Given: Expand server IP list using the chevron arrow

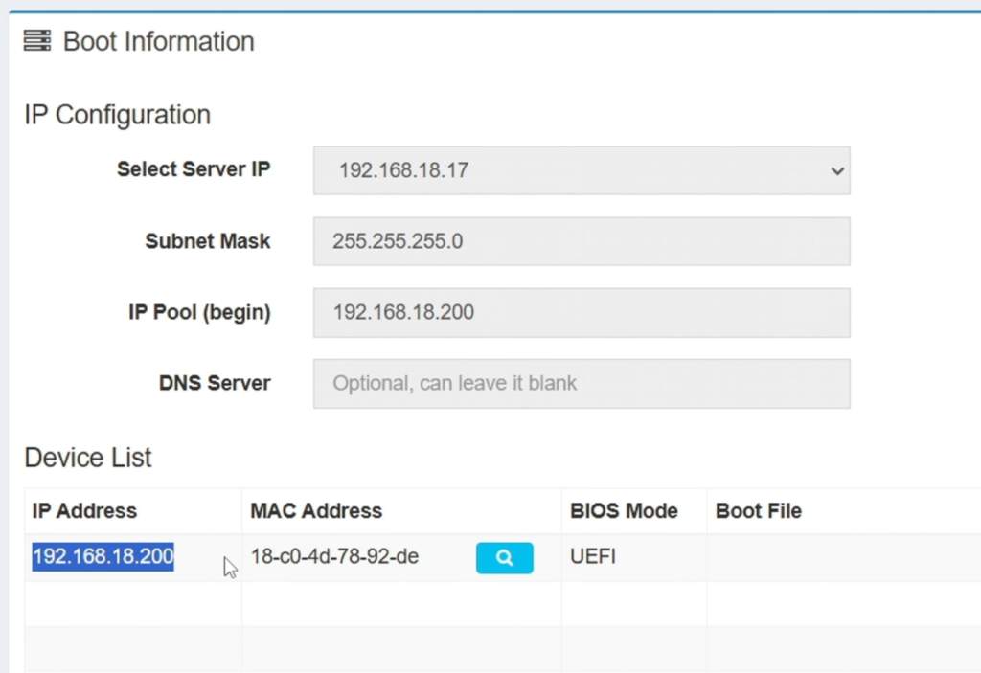Looking at the screenshot, I should [x=835, y=170].
